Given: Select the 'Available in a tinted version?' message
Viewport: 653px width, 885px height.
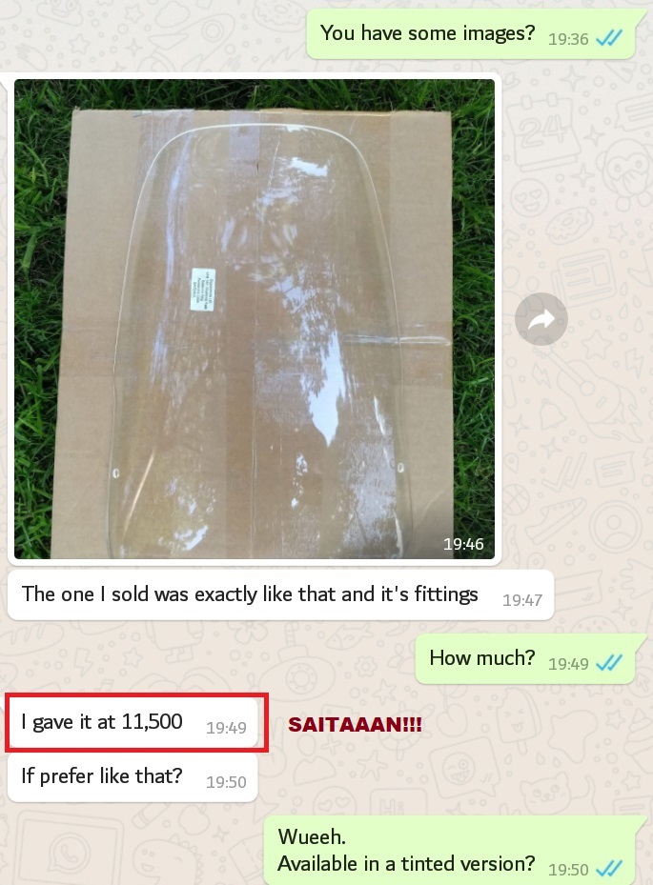Looking at the screenshot, I should 405,864.
